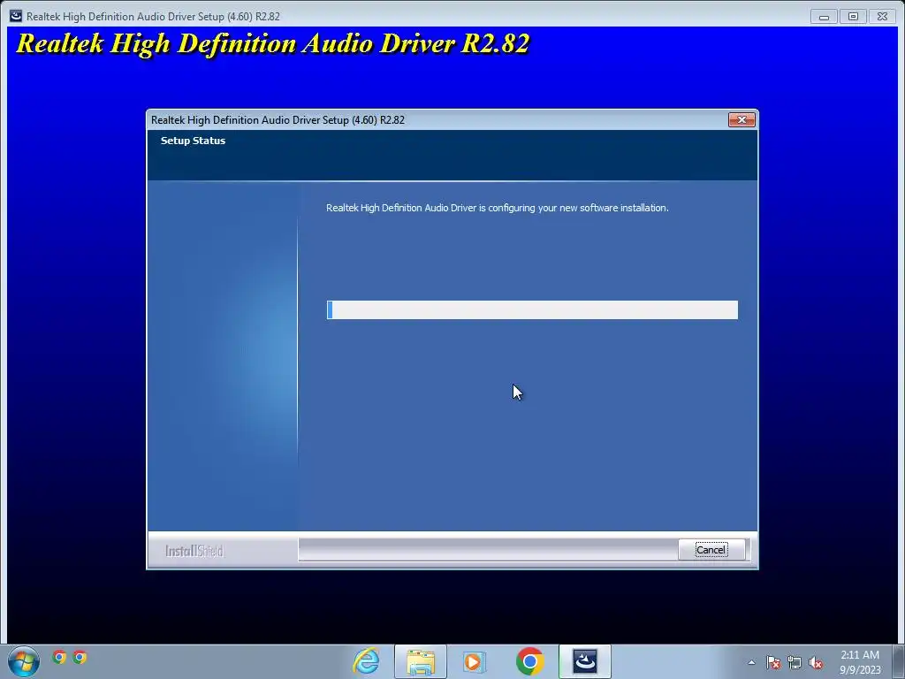Close the Realtek setup dialog
Viewport: 905px width, 679px height.
(x=741, y=119)
